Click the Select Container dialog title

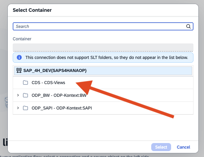(x=32, y=10)
